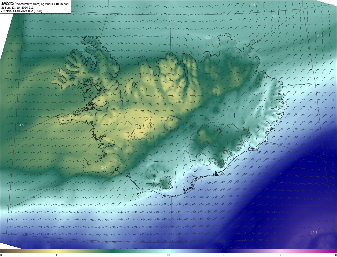
Task: Click the valid time line 'VT: Mán. 14.10.2024 03Z (+6 h)'
Action: 21,11
